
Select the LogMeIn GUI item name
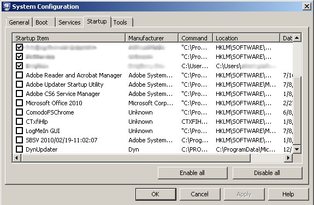(x=43, y=131)
